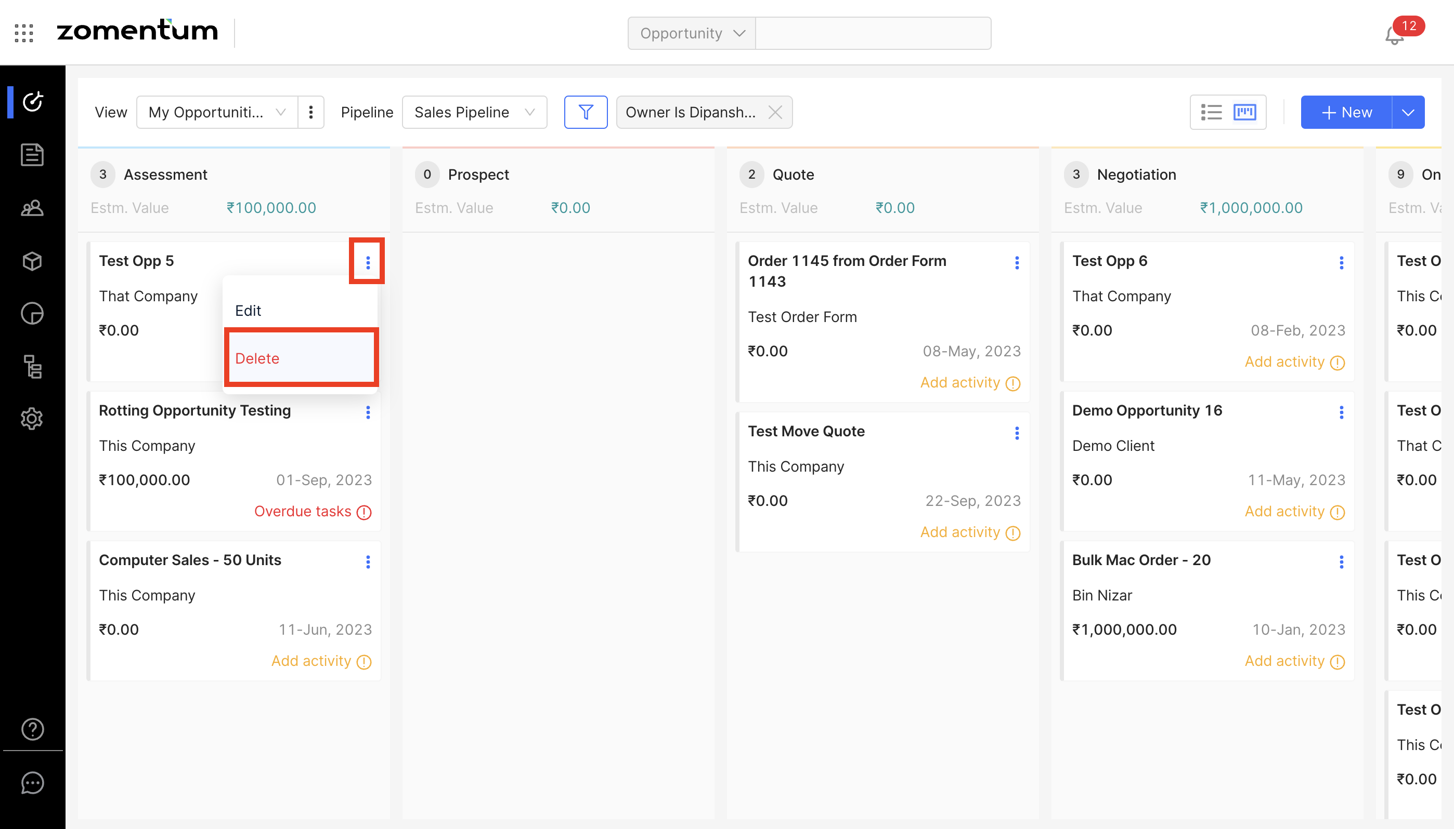Image resolution: width=1454 pixels, height=829 pixels.
Task: Choose Edit from the card menu
Action: [248, 311]
